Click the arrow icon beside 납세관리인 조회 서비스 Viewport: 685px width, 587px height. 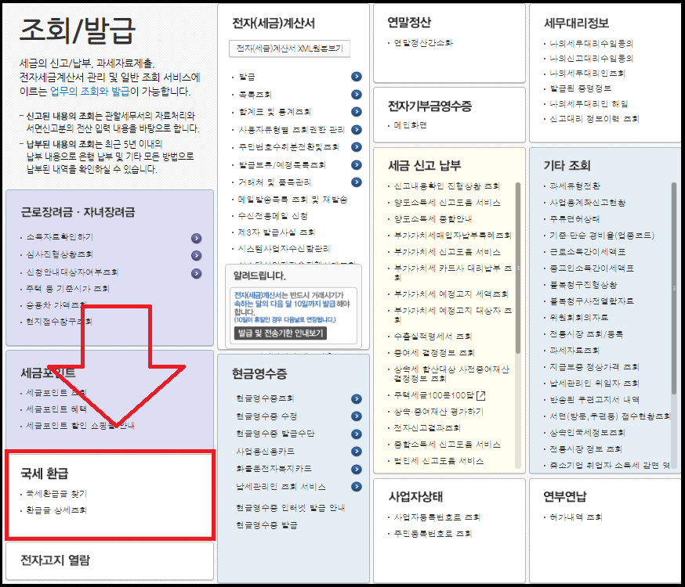[357, 486]
